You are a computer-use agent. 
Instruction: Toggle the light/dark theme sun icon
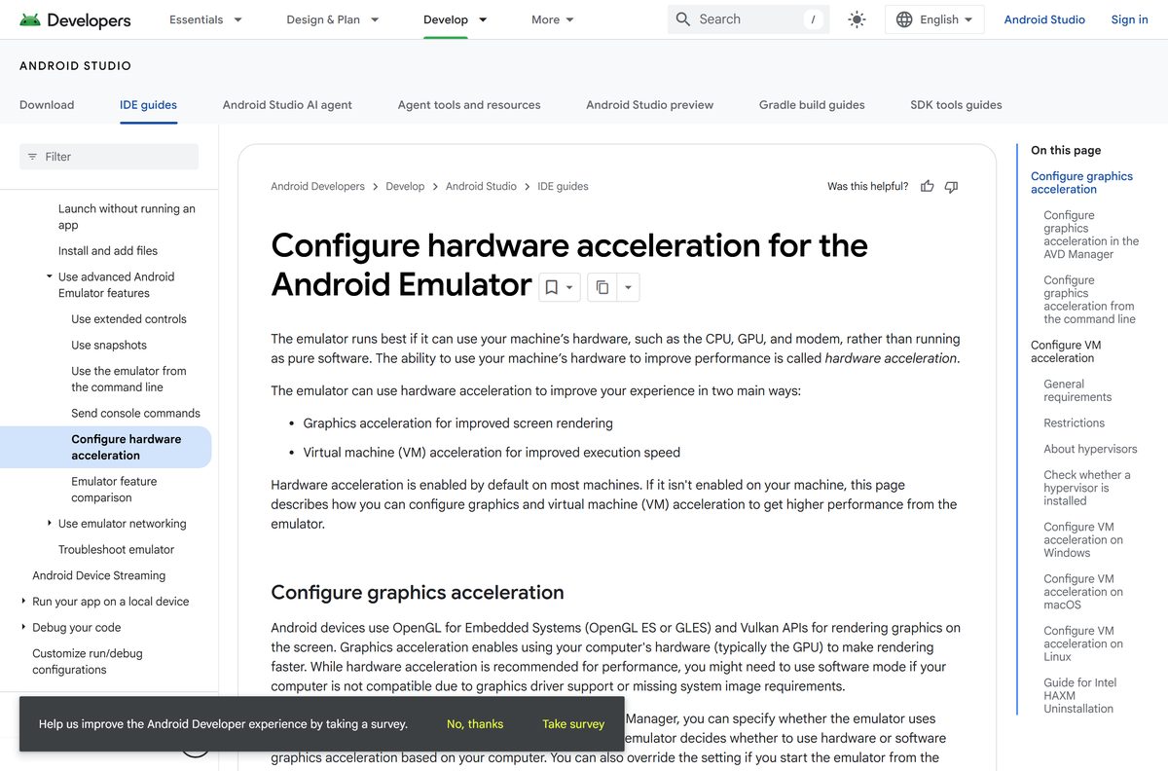coord(857,19)
